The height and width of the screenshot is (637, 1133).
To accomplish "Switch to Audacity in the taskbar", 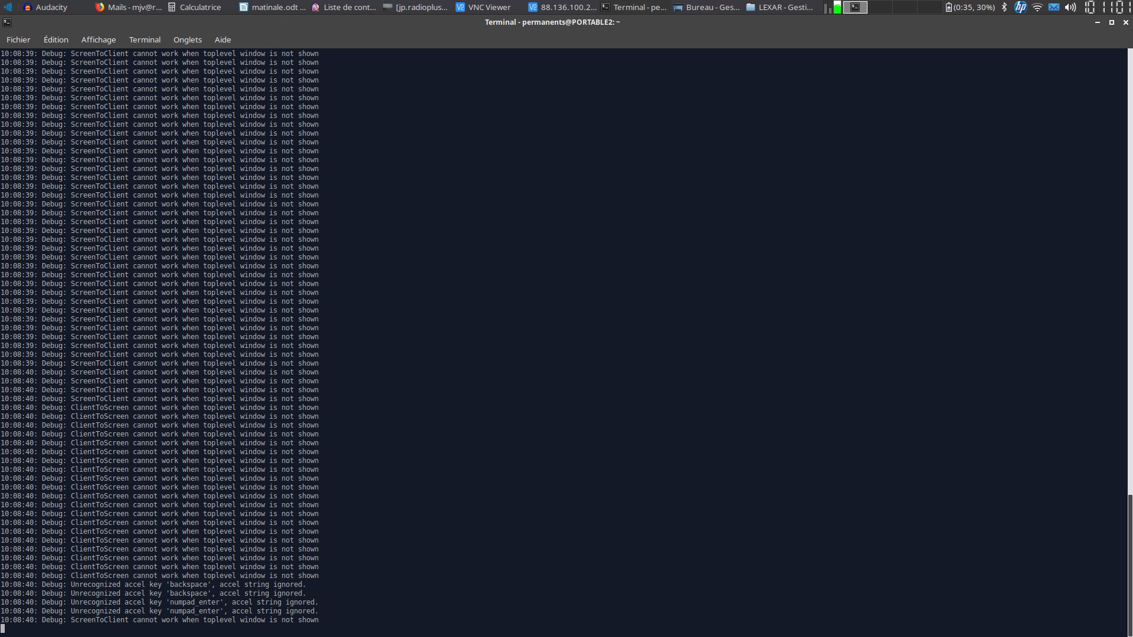I will point(46,7).
